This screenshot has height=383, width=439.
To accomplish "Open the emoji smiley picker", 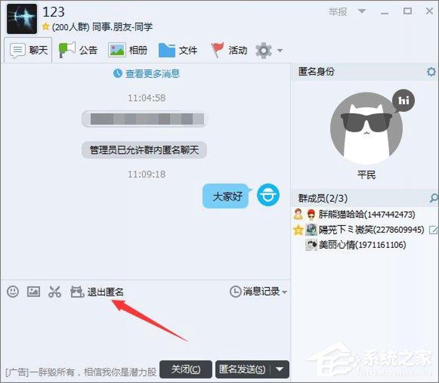I will 13,291.
